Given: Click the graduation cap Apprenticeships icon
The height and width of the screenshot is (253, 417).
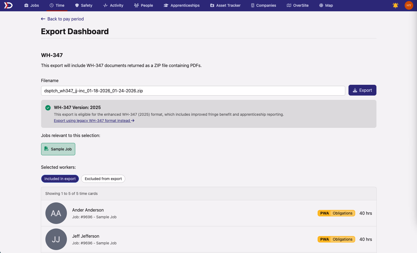Looking at the screenshot, I should [166, 5].
